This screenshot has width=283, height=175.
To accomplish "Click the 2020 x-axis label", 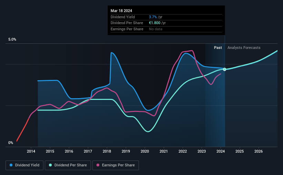I will pos(145,151).
